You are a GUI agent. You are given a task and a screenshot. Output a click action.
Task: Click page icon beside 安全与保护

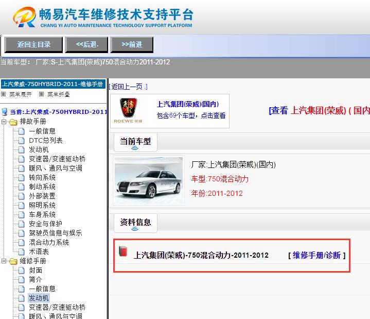pos(22,224)
